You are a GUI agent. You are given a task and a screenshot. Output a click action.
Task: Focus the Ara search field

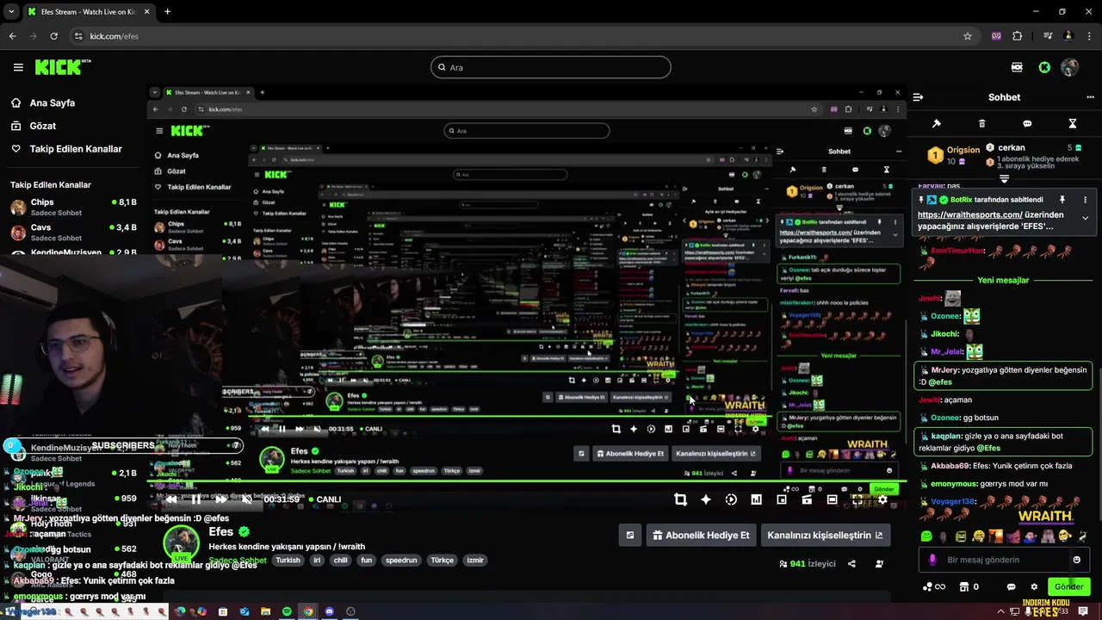tap(551, 67)
